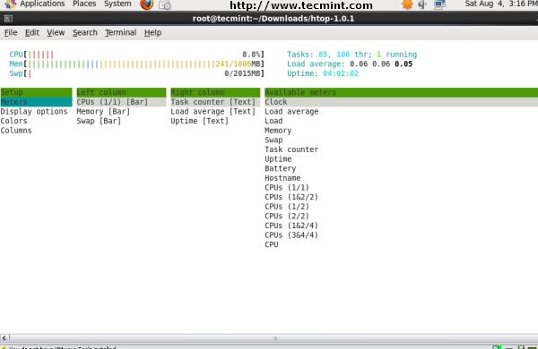Click the launcher icon beside Firefox
538x349 pixels.
165,4
